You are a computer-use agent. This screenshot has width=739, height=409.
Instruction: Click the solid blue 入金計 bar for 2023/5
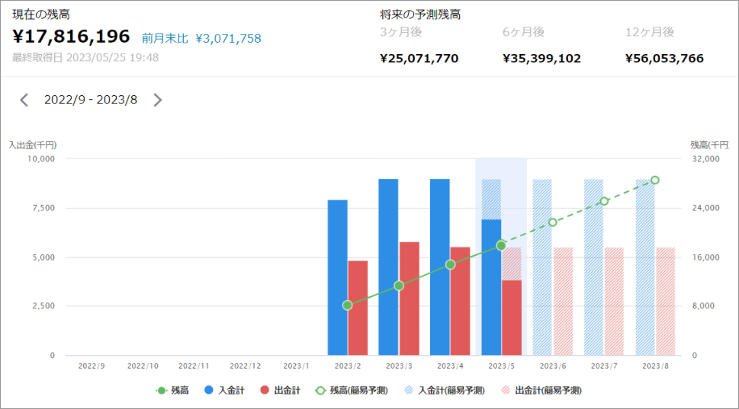[x=491, y=288]
